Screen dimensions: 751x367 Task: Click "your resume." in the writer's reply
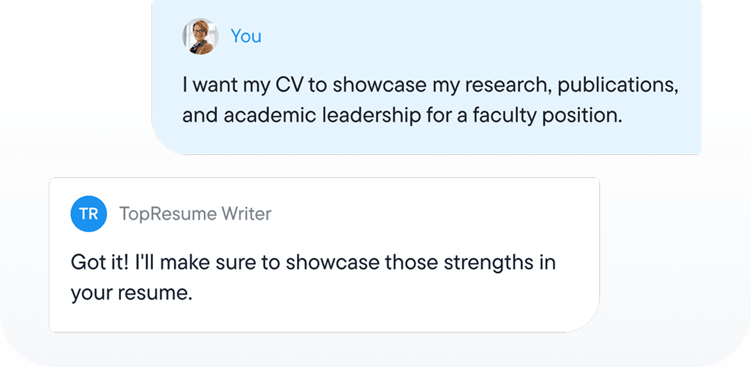click(131, 293)
